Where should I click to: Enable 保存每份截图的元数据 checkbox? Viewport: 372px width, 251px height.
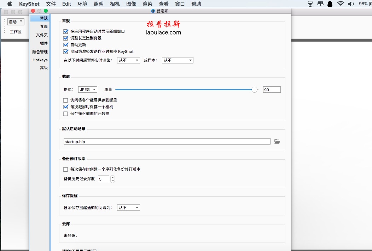click(65, 114)
